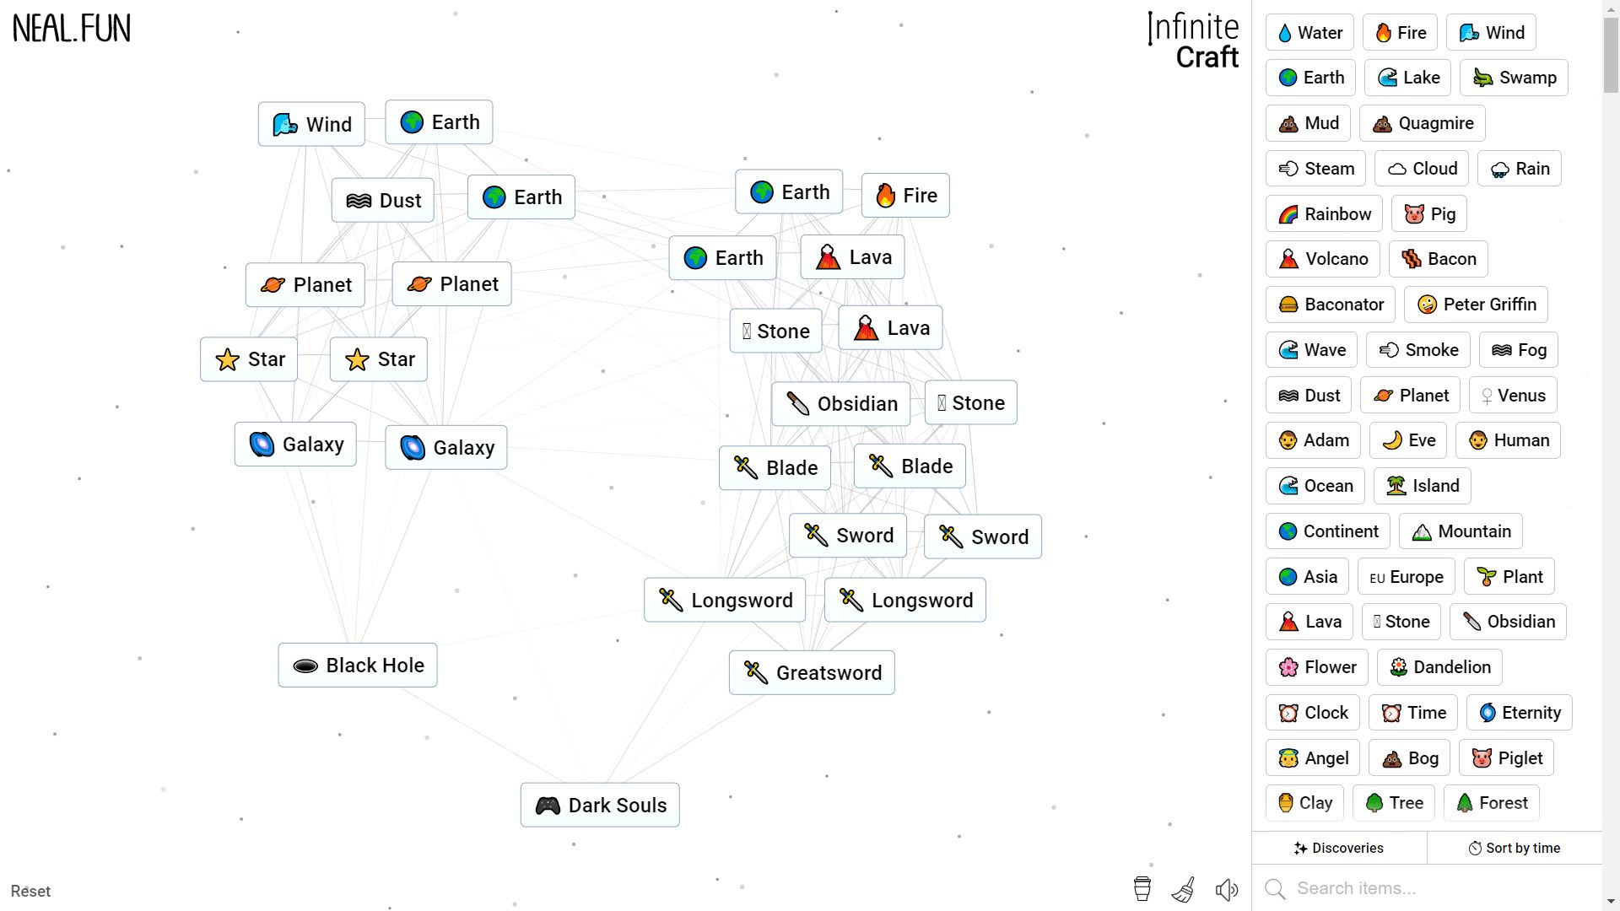
Task: Click the Search items input field
Action: [x=1435, y=887]
